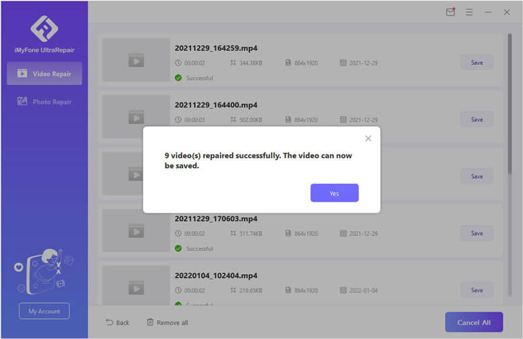Open the mail notification icon

point(451,12)
